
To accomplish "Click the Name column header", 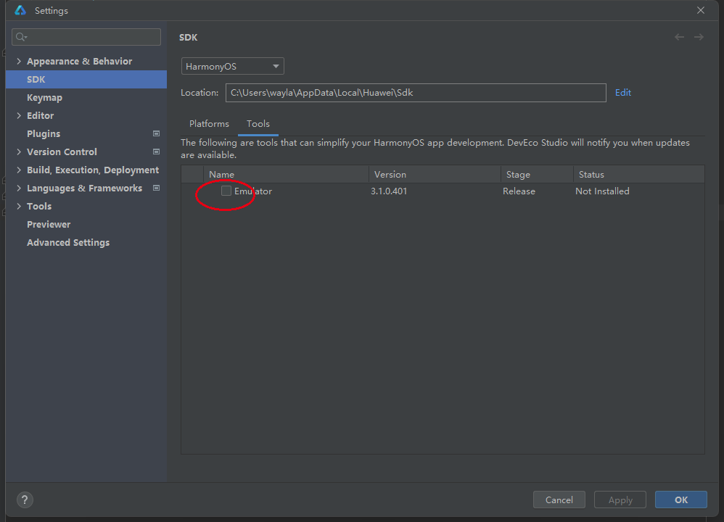I will [287, 175].
